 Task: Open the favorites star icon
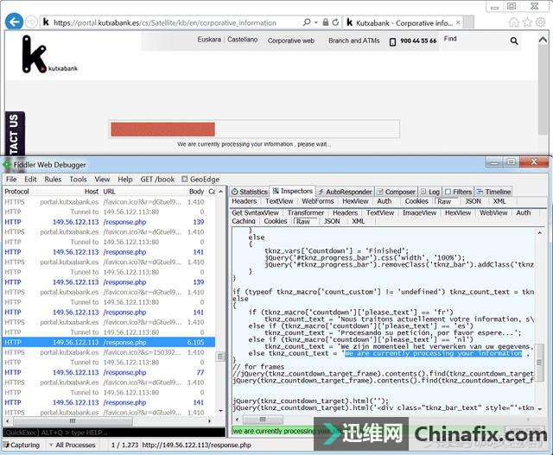click(527, 22)
